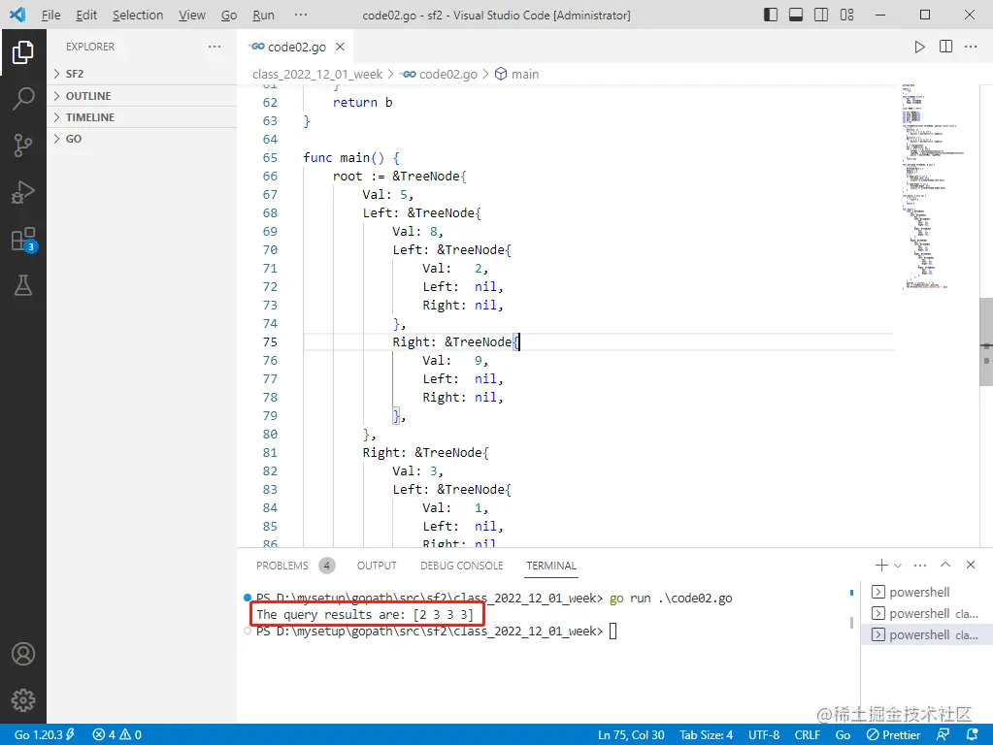Open the Run and Debug view
The image size is (993, 745).
click(x=22, y=192)
